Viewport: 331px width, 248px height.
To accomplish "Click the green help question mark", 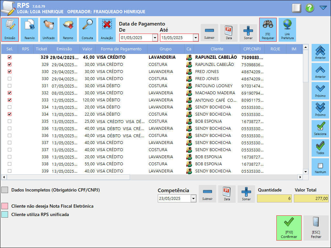I will pos(310,8).
